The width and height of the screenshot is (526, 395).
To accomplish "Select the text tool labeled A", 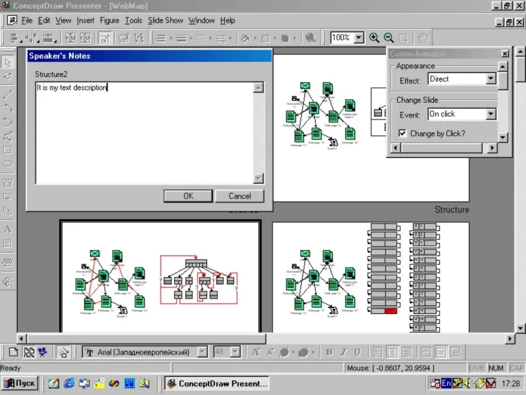I will [8, 229].
